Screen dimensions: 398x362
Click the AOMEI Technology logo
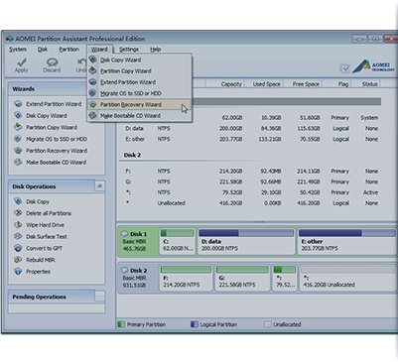pyautogui.click(x=373, y=66)
